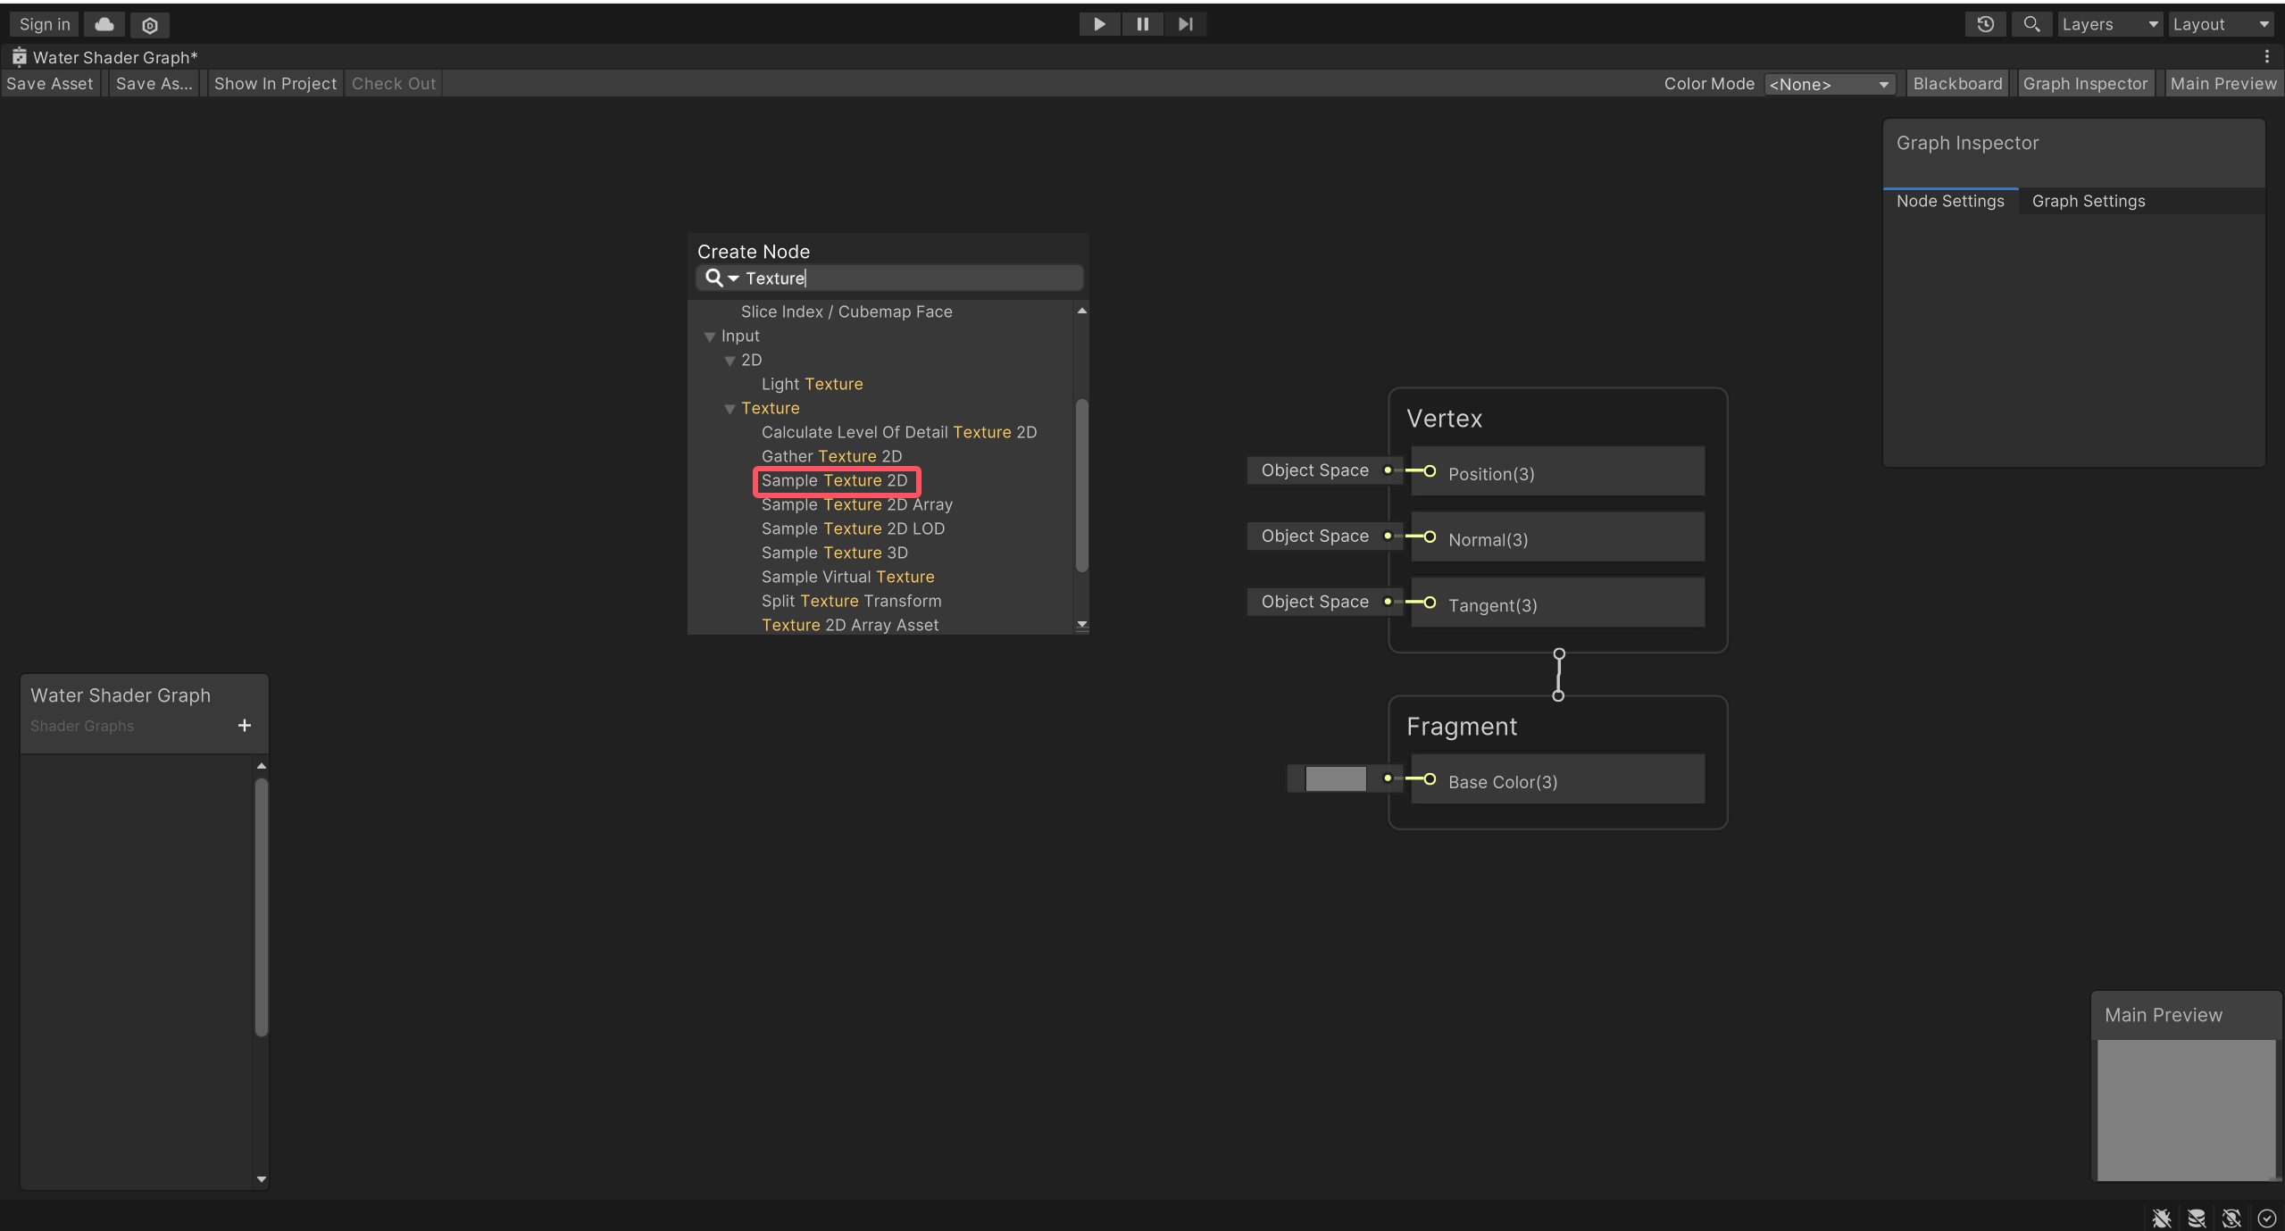Click the Normal(3) input port
The width and height of the screenshot is (2285, 1231).
[x=1430, y=537]
